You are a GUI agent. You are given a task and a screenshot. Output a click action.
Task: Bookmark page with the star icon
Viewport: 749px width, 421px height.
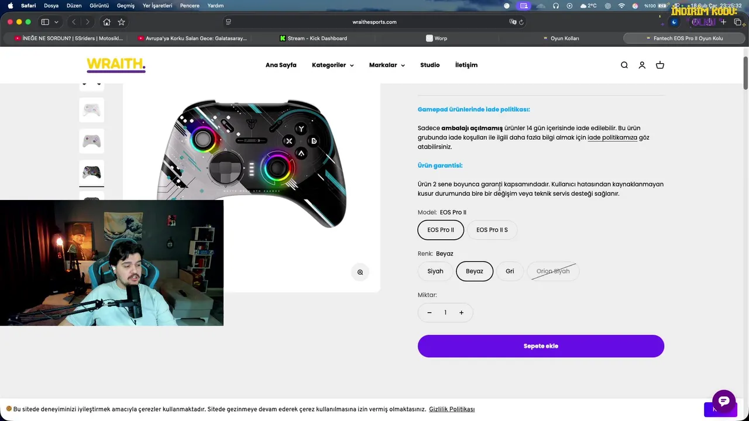click(121, 22)
